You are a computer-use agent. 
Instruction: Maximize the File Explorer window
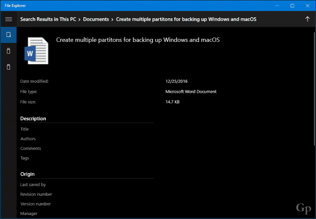coord(292,5)
